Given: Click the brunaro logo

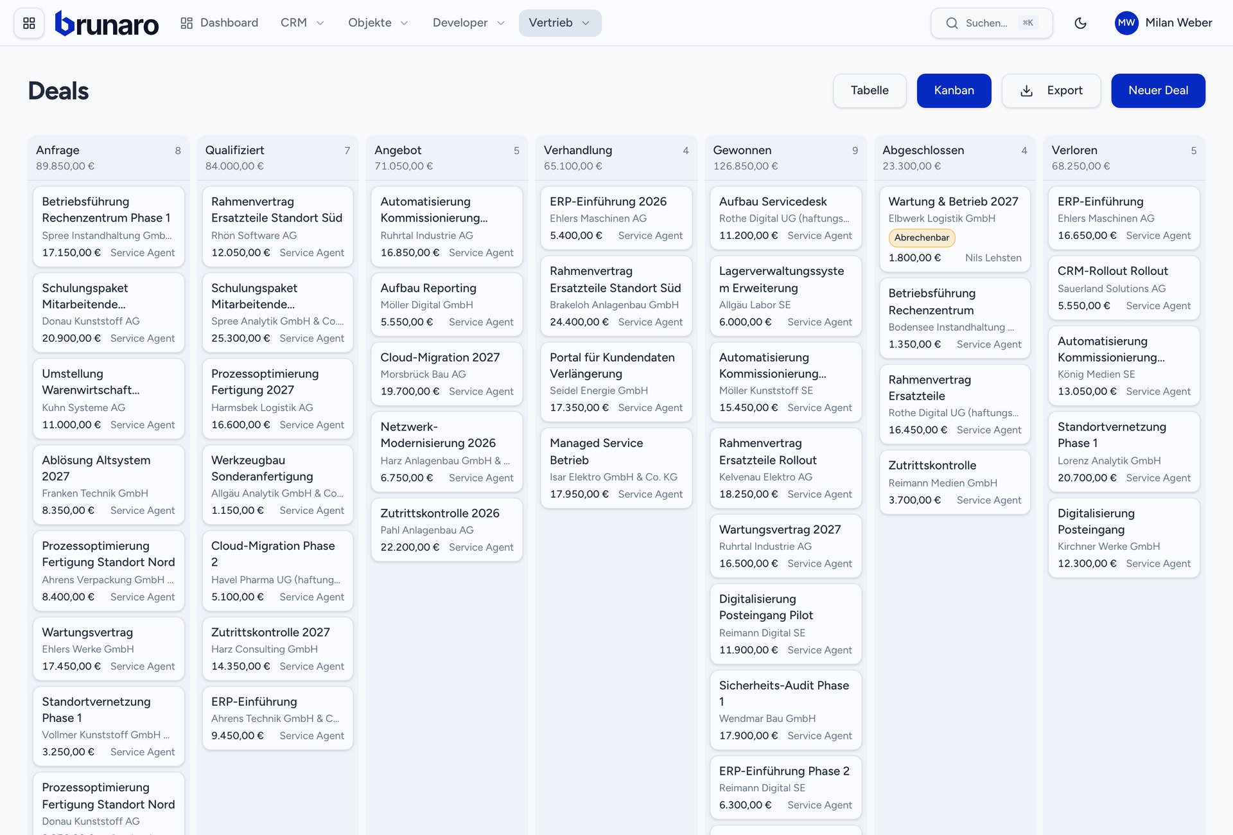Looking at the screenshot, I should click(x=107, y=23).
